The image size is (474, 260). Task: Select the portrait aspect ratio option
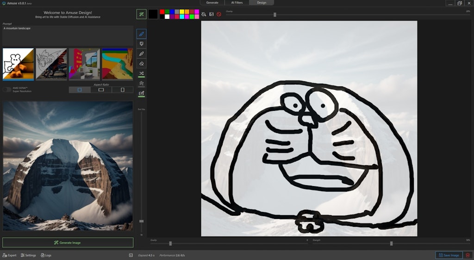pos(122,90)
